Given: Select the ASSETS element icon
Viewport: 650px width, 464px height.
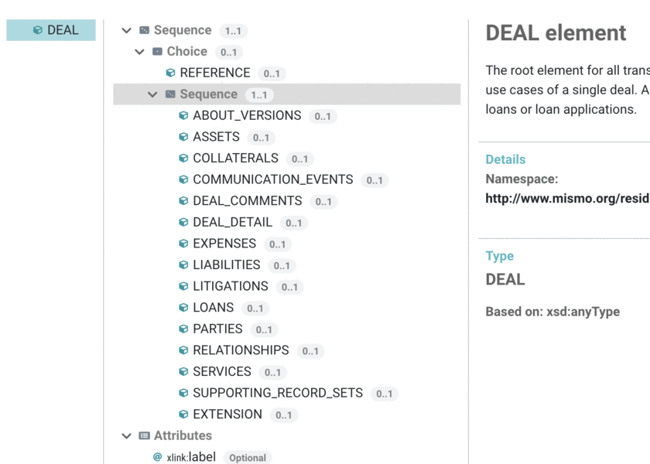Looking at the screenshot, I should 183,137.
